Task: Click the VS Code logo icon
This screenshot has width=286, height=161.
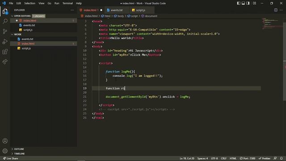Action: 4,3
